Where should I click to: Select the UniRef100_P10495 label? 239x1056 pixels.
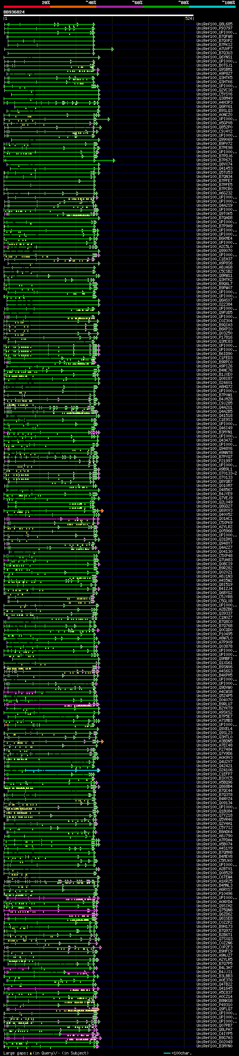[x=214, y=634]
